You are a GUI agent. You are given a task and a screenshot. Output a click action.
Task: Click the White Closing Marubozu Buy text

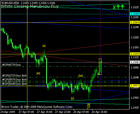coord(30,7)
